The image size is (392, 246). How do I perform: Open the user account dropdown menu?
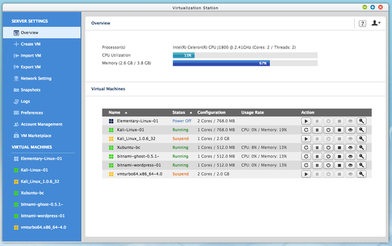pos(376,23)
